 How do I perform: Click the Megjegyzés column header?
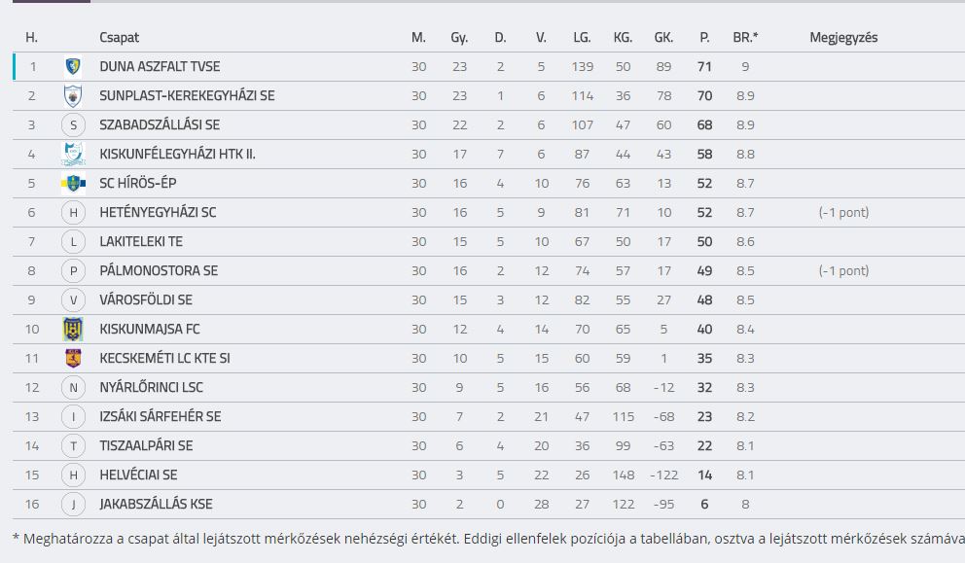(843, 38)
